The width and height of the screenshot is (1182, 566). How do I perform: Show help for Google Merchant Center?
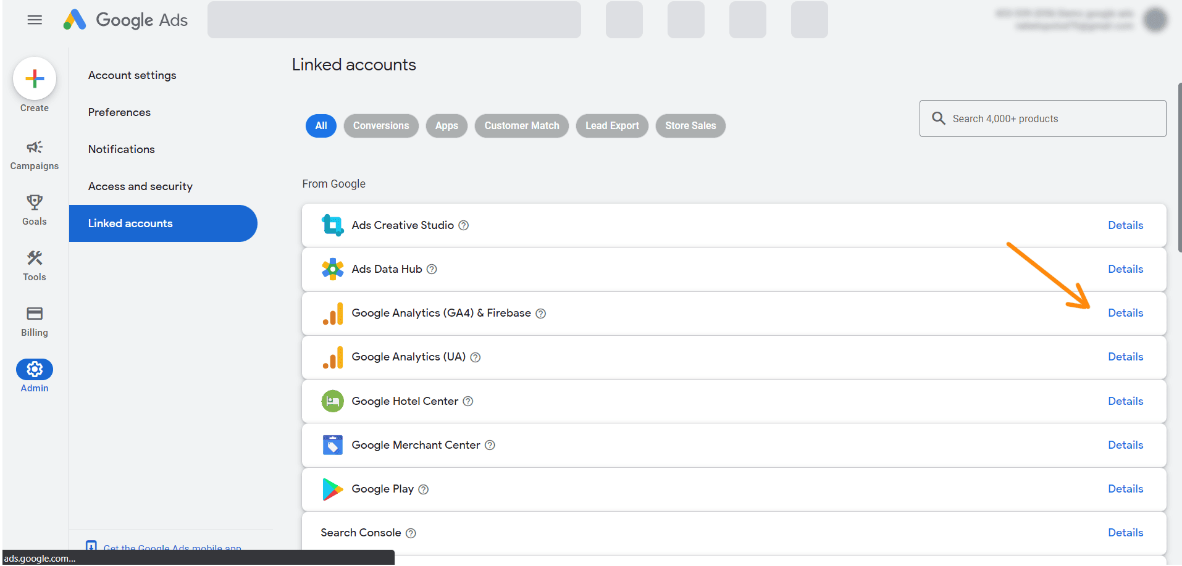coord(490,445)
